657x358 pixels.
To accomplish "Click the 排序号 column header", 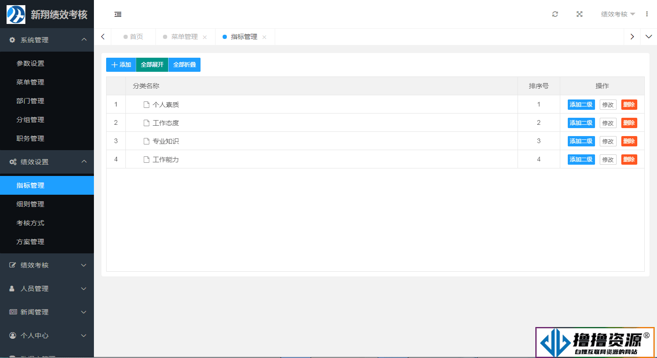I will point(539,86).
